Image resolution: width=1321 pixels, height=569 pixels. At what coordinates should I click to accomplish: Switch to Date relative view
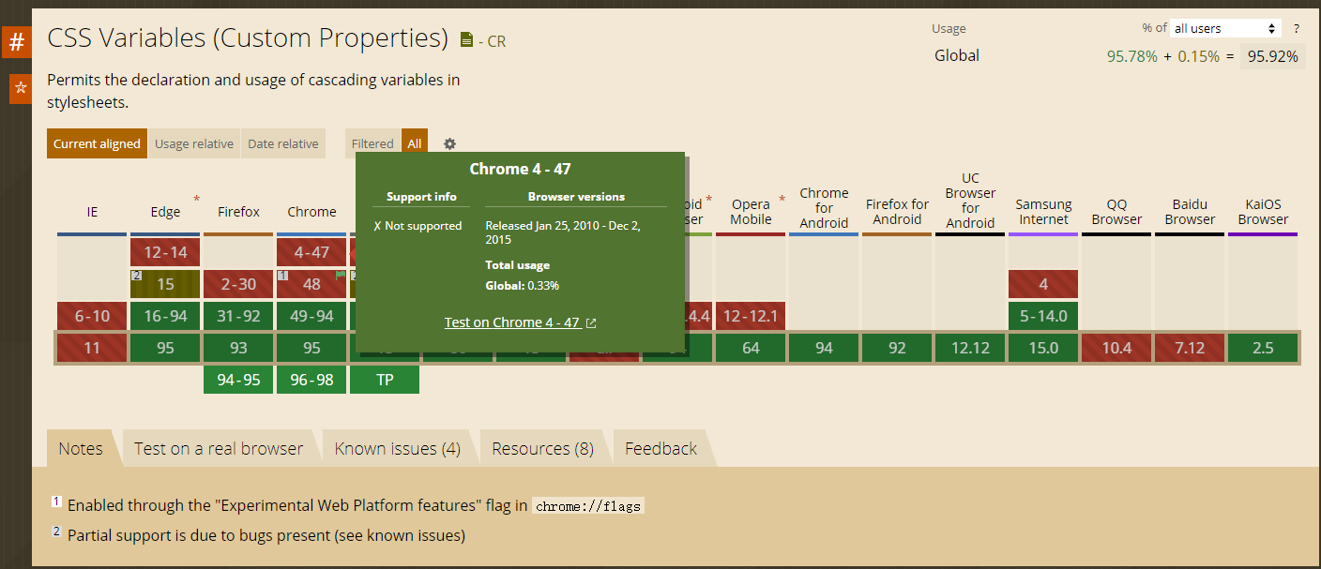283,143
